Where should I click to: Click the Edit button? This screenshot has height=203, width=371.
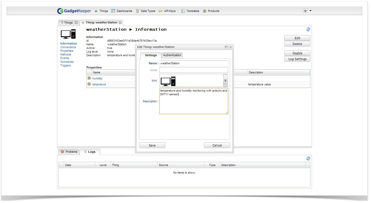(297, 38)
